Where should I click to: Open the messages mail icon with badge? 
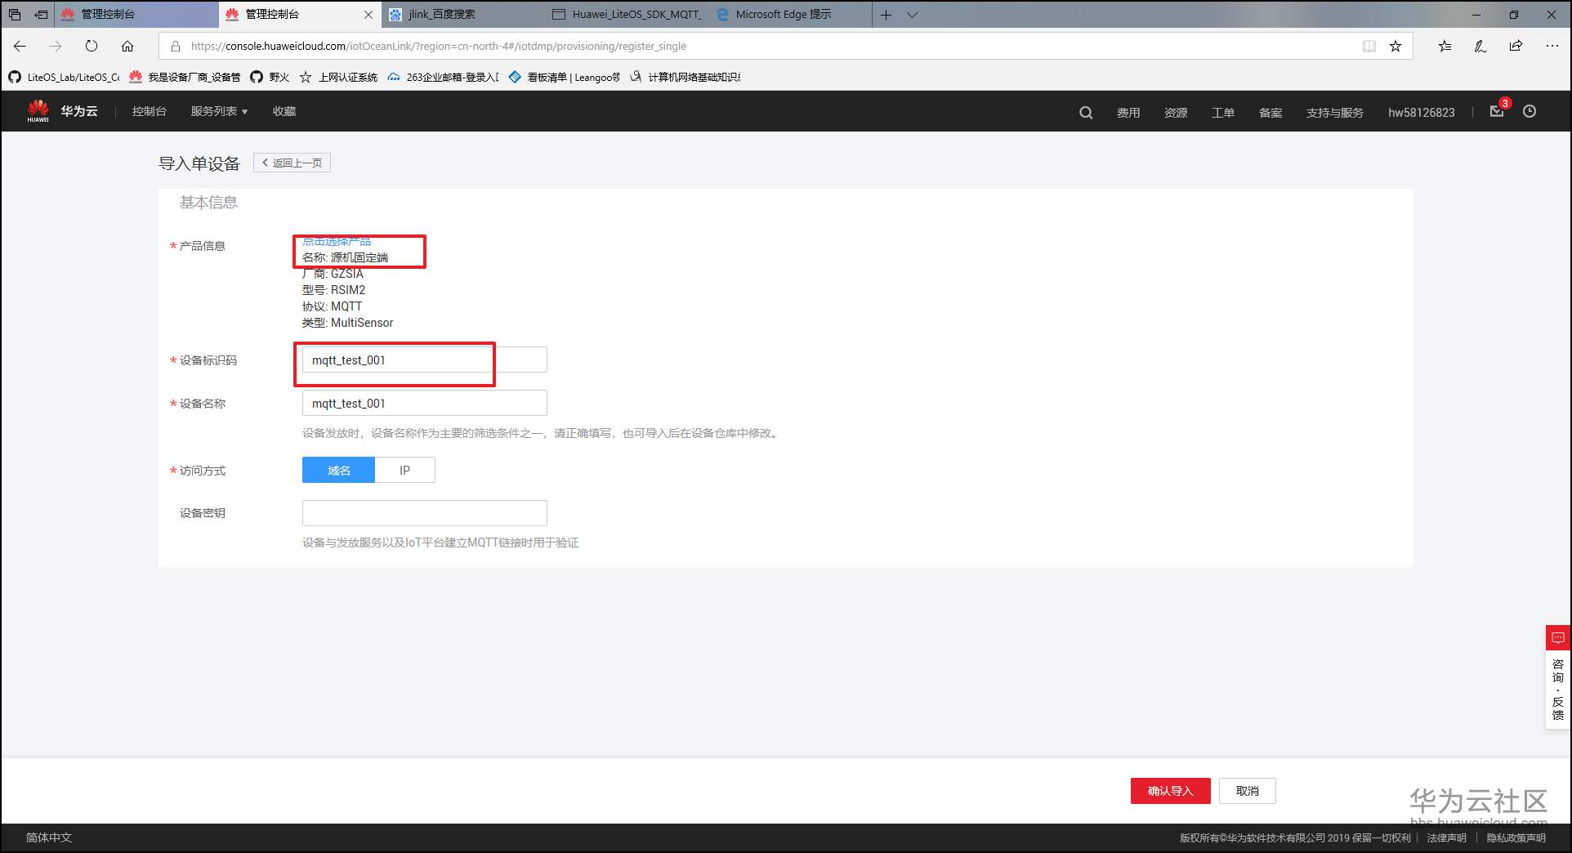coord(1497,111)
